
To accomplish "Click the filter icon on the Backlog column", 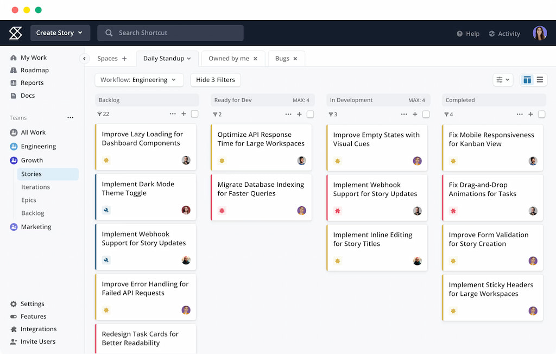I will 100,114.
